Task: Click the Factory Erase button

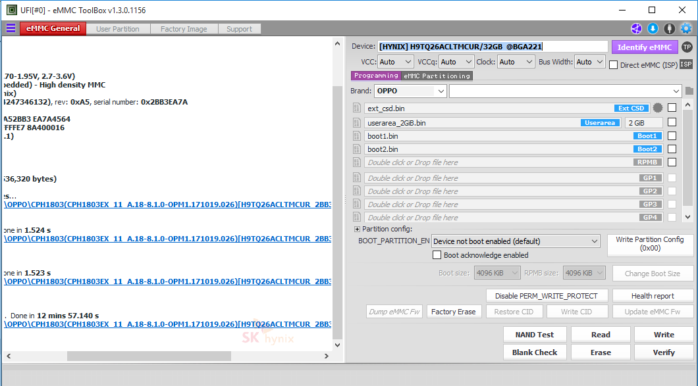Action: pyautogui.click(x=453, y=312)
